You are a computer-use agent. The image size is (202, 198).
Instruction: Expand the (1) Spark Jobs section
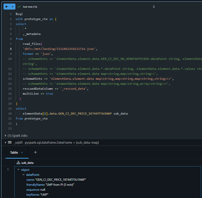click(x=6, y=135)
